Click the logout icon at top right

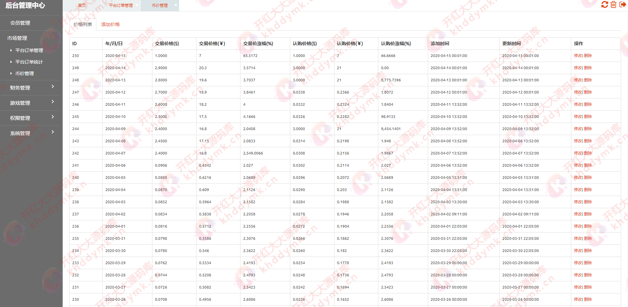623,5
